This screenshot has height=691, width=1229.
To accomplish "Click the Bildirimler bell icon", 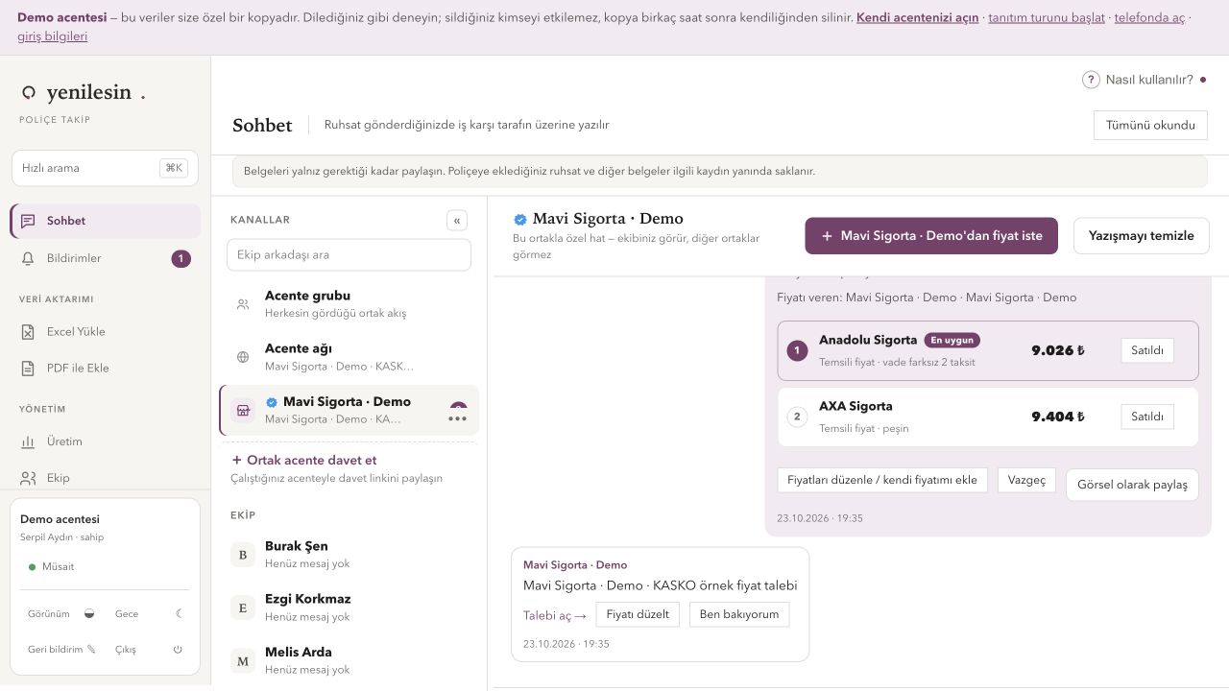I will click(x=28, y=258).
